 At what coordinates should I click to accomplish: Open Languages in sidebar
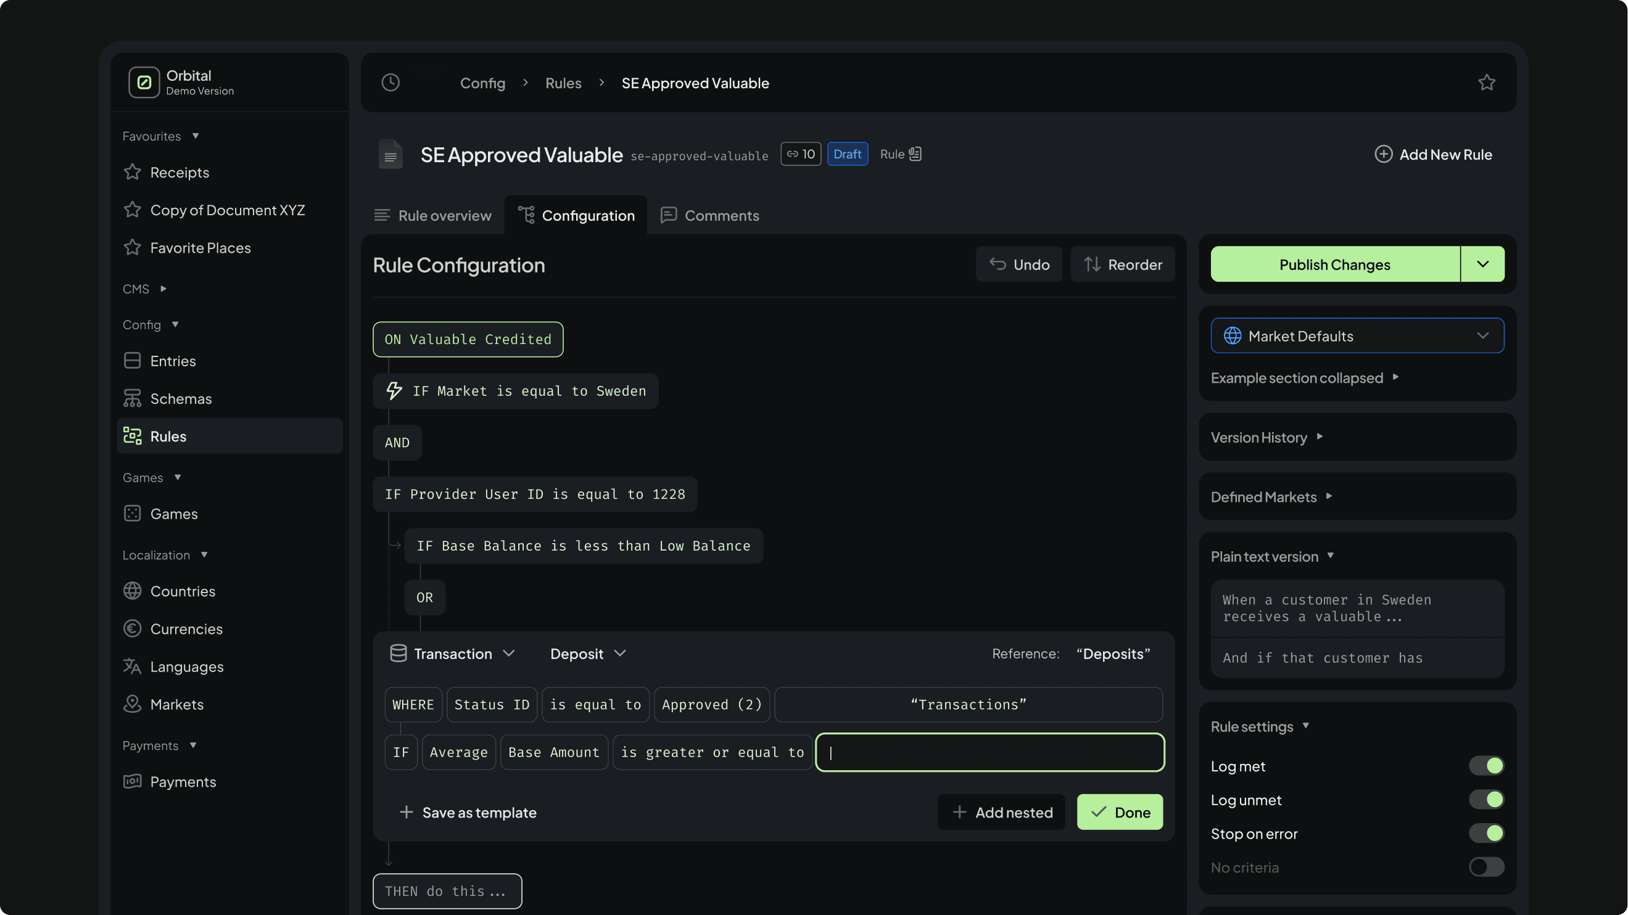click(x=186, y=667)
